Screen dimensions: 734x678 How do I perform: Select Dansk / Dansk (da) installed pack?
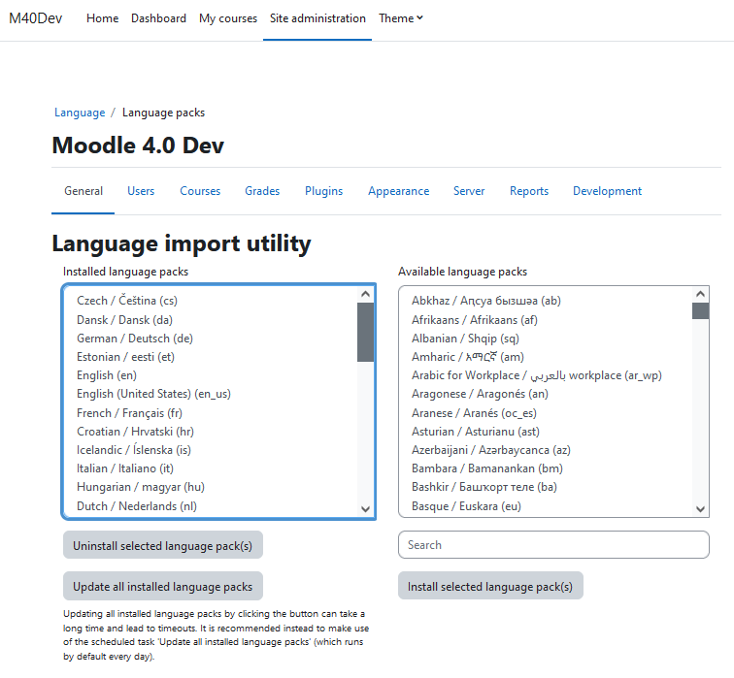coord(211,320)
